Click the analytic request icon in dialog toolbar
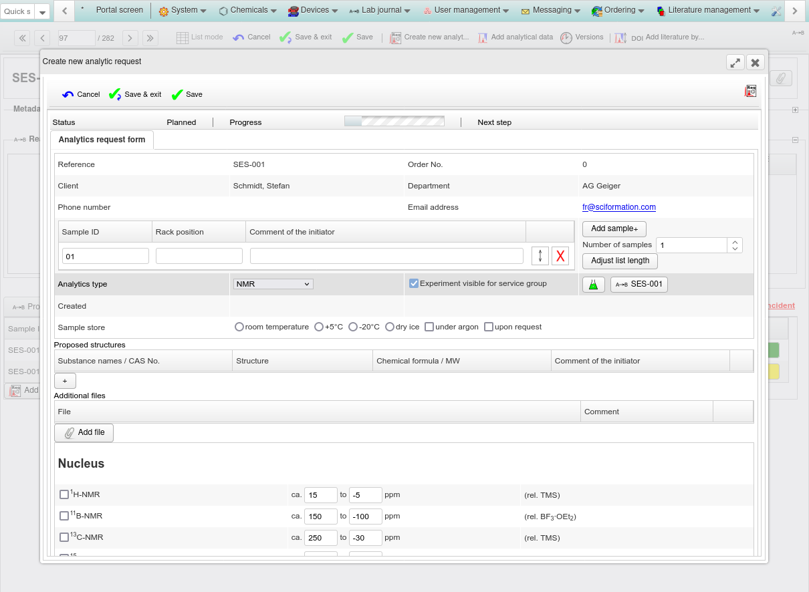 point(750,92)
